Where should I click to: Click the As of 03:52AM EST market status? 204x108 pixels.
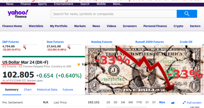(x=23, y=81)
